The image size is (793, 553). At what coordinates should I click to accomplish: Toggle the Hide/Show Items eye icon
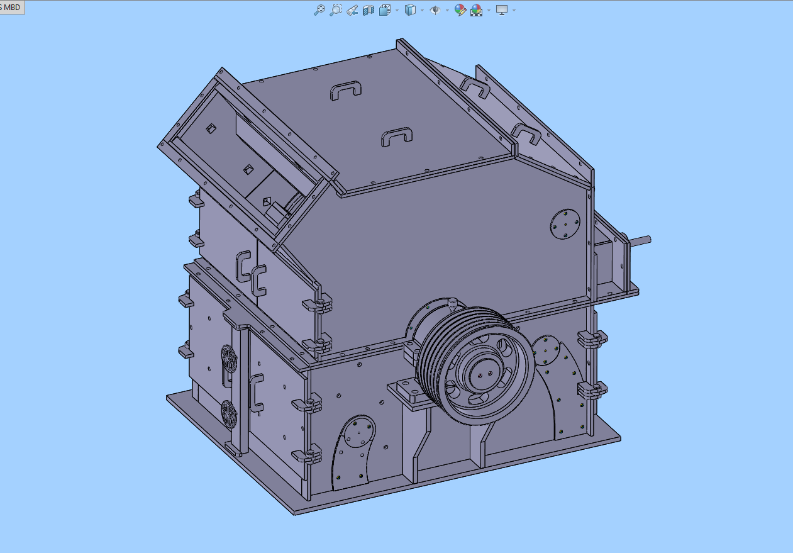click(435, 10)
